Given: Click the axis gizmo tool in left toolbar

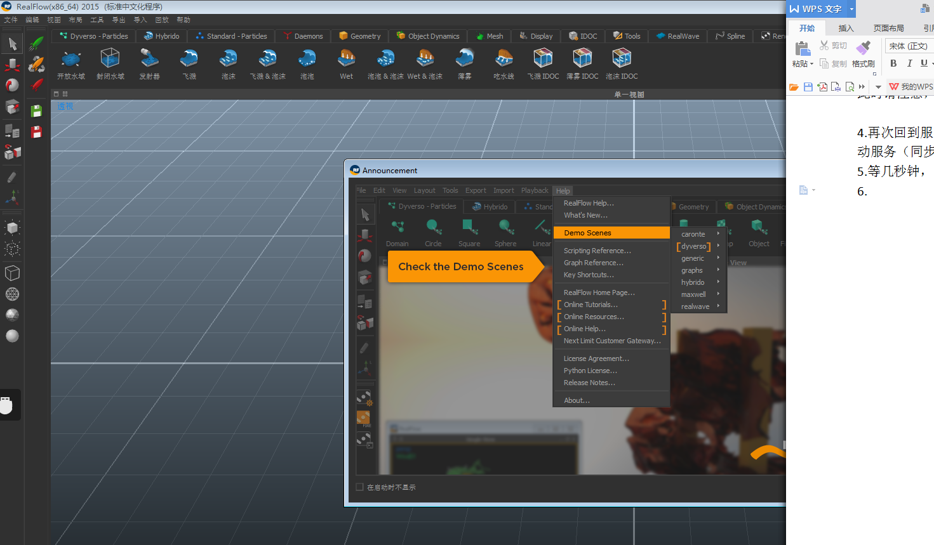Looking at the screenshot, I should click(x=12, y=198).
